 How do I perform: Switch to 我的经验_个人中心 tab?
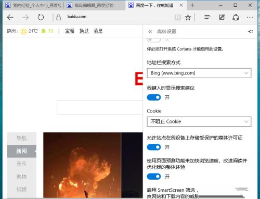point(33,5)
